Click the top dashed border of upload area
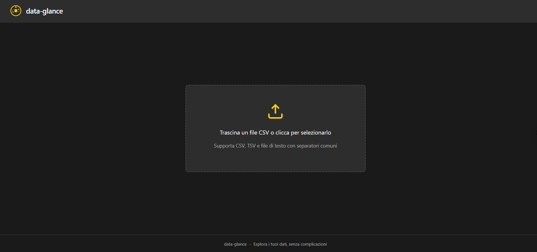 point(275,85)
